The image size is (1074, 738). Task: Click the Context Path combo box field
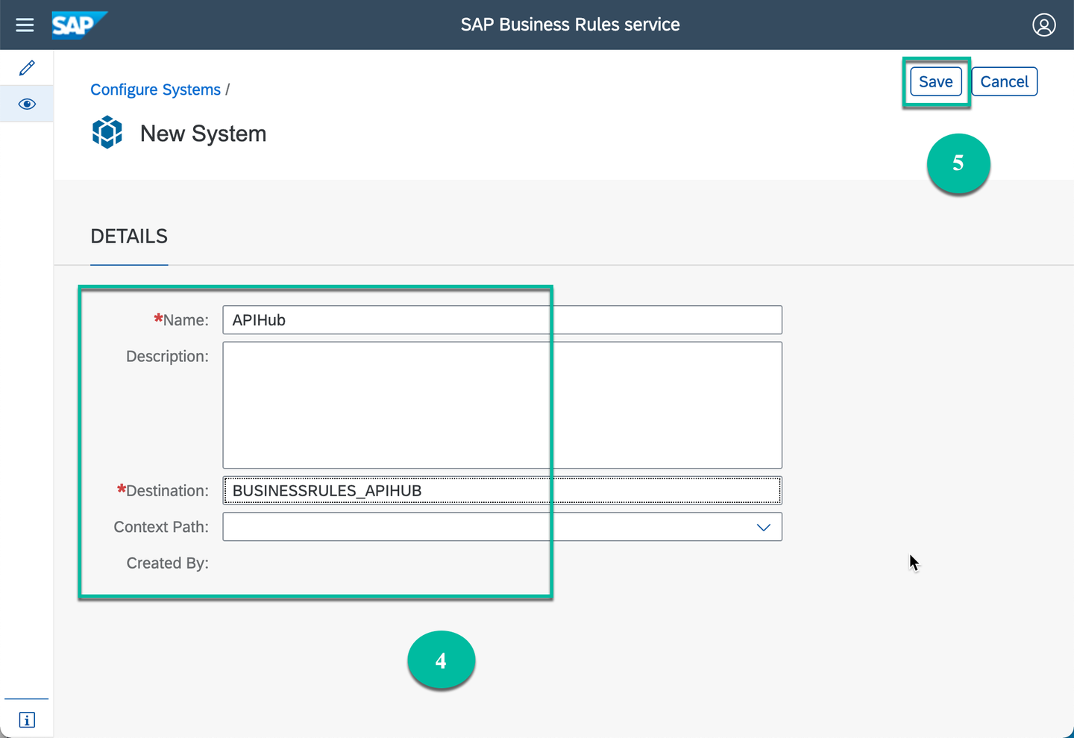point(502,527)
